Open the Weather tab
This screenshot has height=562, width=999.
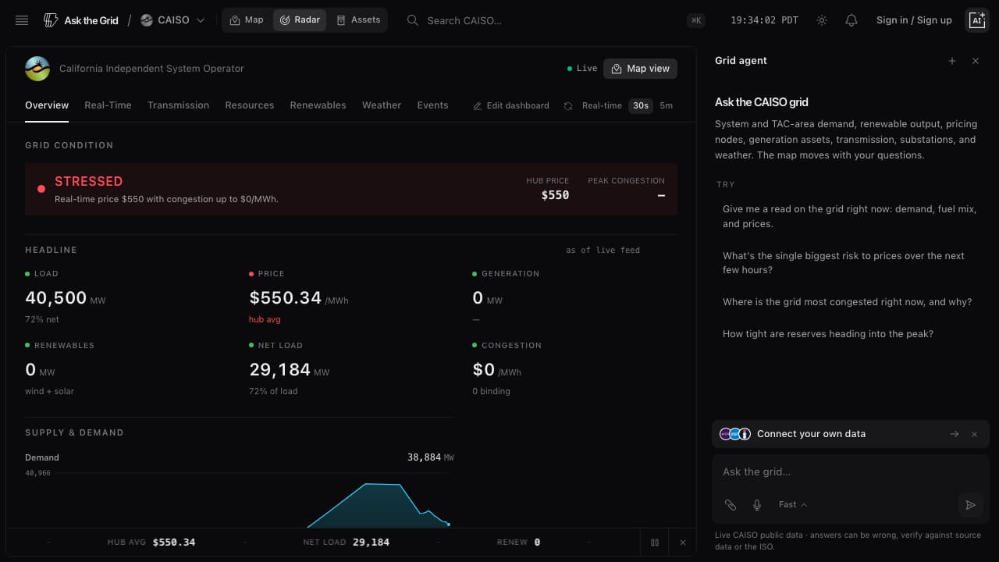[382, 105]
